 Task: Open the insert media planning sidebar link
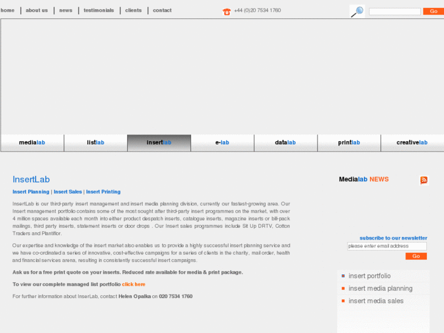[x=380, y=288]
